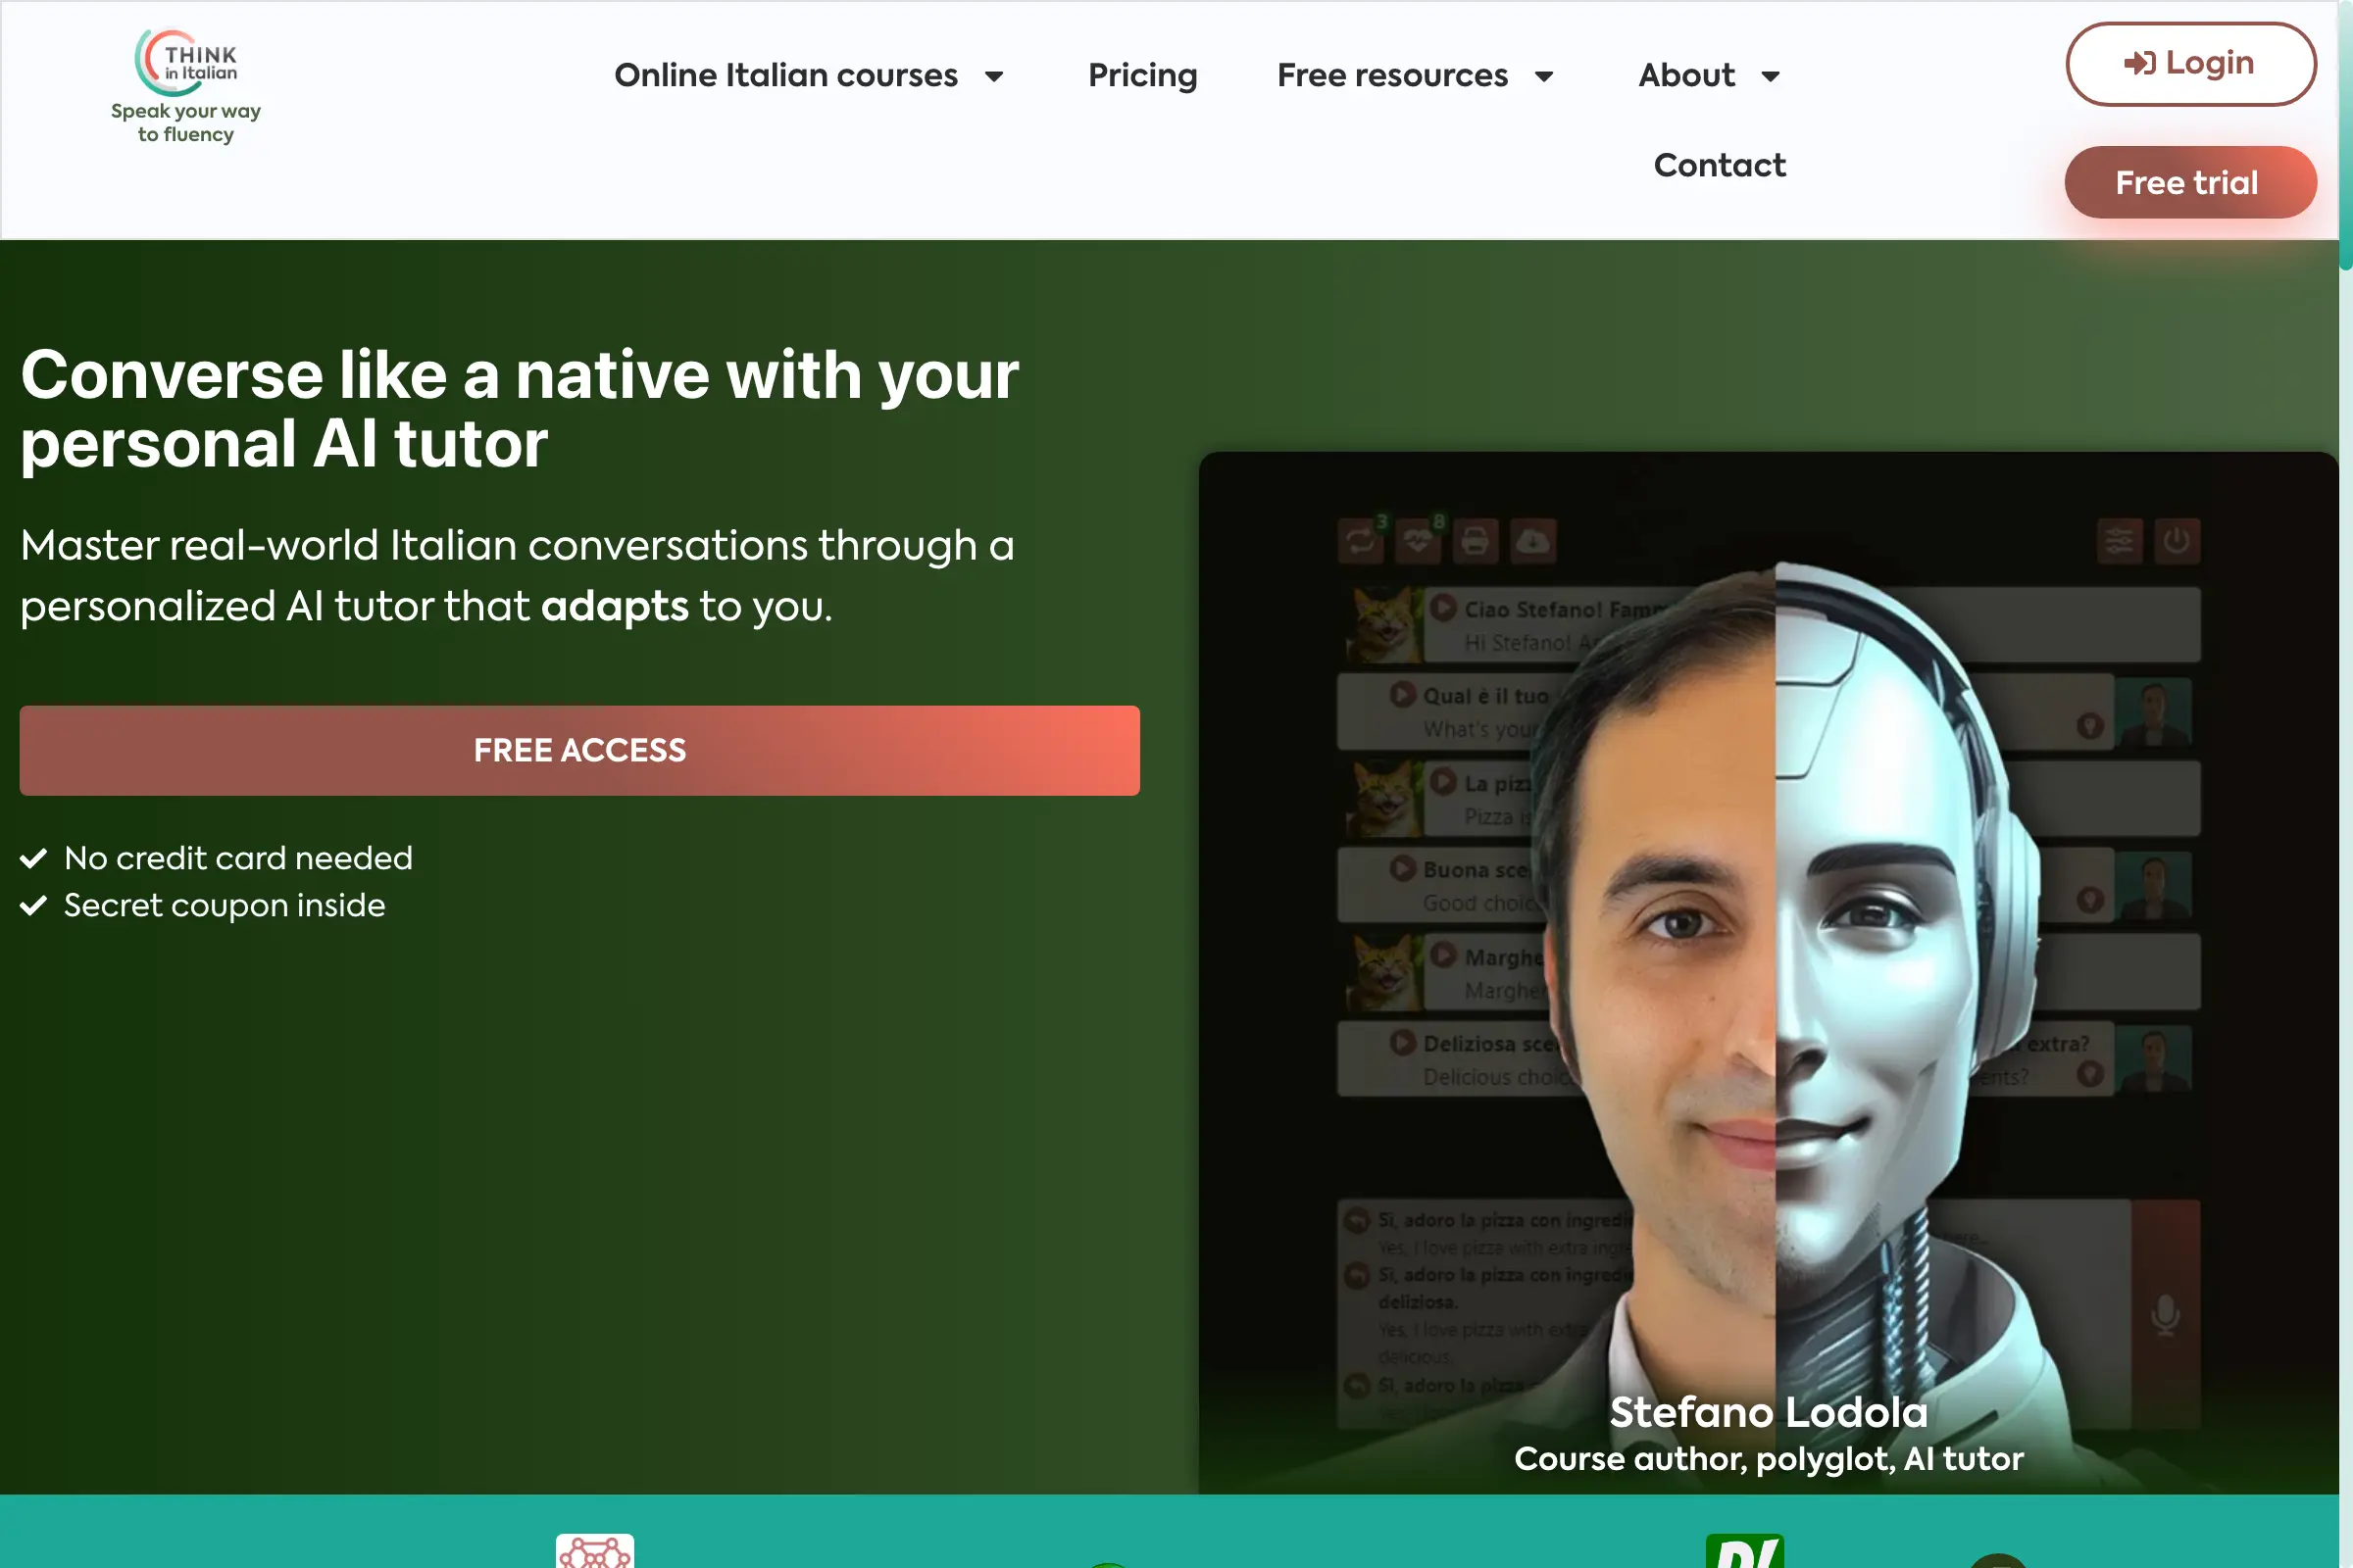Image resolution: width=2353 pixels, height=1568 pixels.
Task: Expand the Free resources dropdown menu
Action: click(1415, 75)
